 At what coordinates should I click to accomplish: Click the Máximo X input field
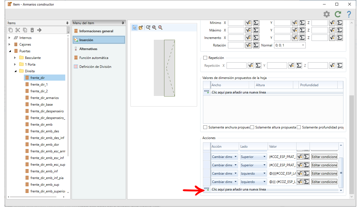coord(236,30)
